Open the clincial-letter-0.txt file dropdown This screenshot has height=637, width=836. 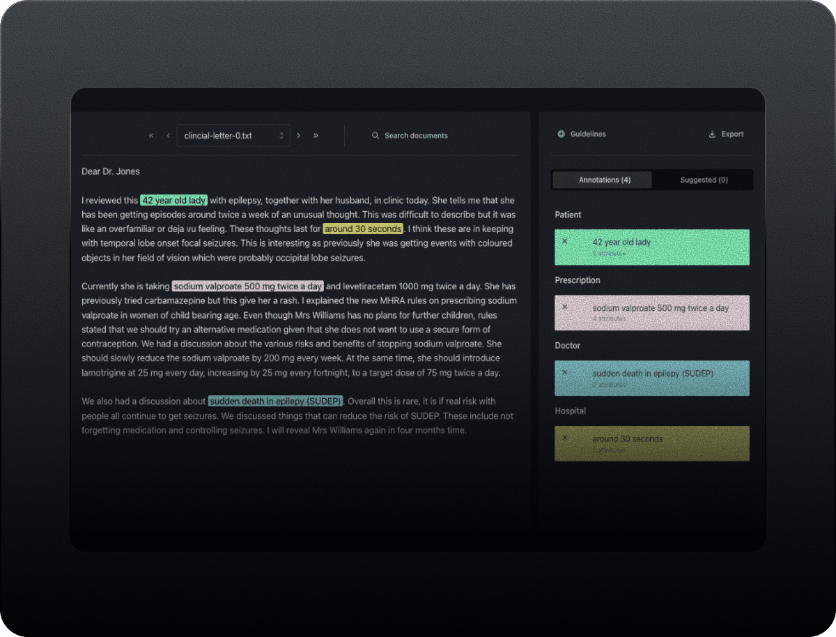tap(233, 136)
